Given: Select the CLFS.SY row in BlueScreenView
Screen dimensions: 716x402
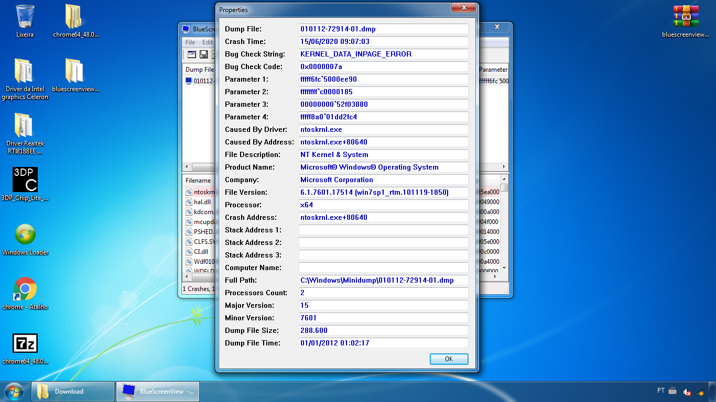Looking at the screenshot, I should tap(200, 242).
